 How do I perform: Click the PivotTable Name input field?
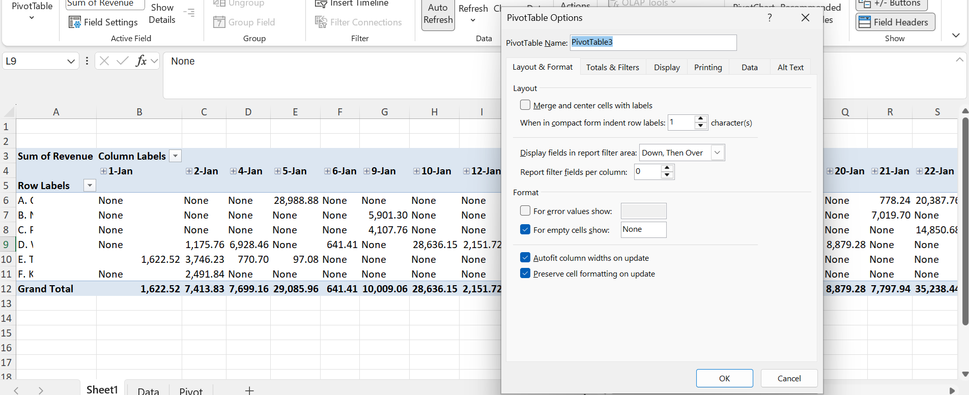653,42
